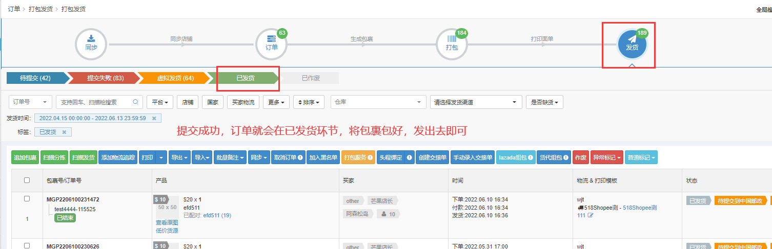This screenshot has width=772, height=249.
Task: Toggle the select-all checkbox in table header
Action: coord(27,180)
